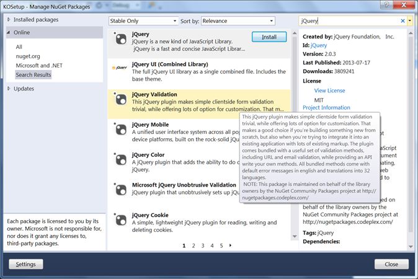Select the Microsoft and .NET source
This screenshot has height=279, width=418.
coord(39,66)
